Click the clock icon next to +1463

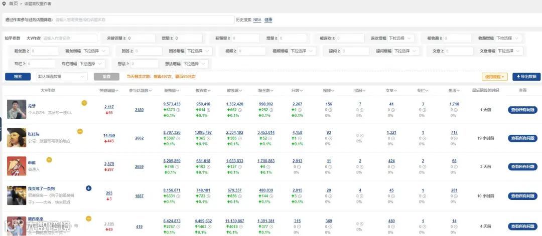tap(210, 226)
